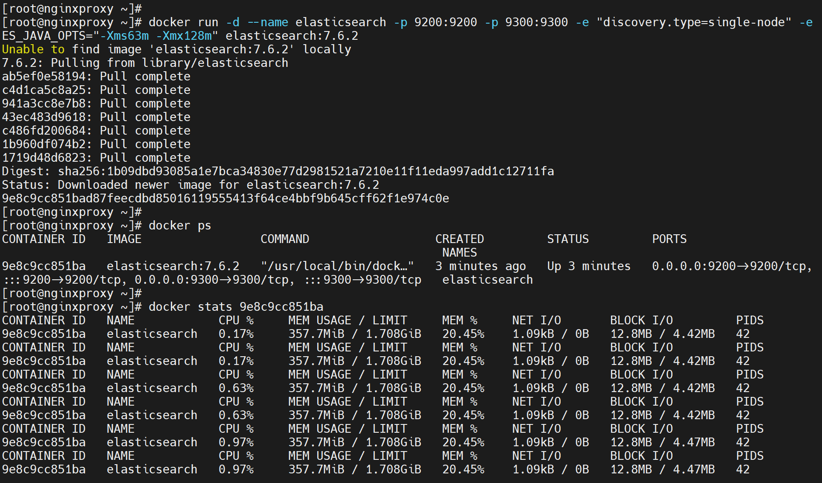Click the 'discovery.type=single-node' environment string
This screenshot has height=483, width=822.
694,22
